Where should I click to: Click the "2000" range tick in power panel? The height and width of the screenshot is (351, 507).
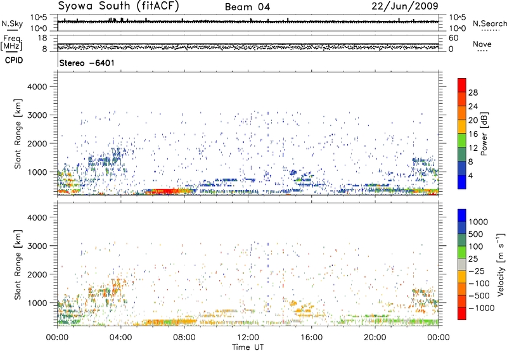(37, 143)
